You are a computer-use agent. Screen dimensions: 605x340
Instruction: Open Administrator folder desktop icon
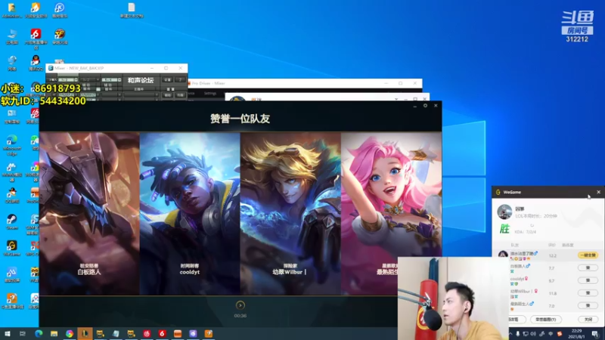click(11, 10)
